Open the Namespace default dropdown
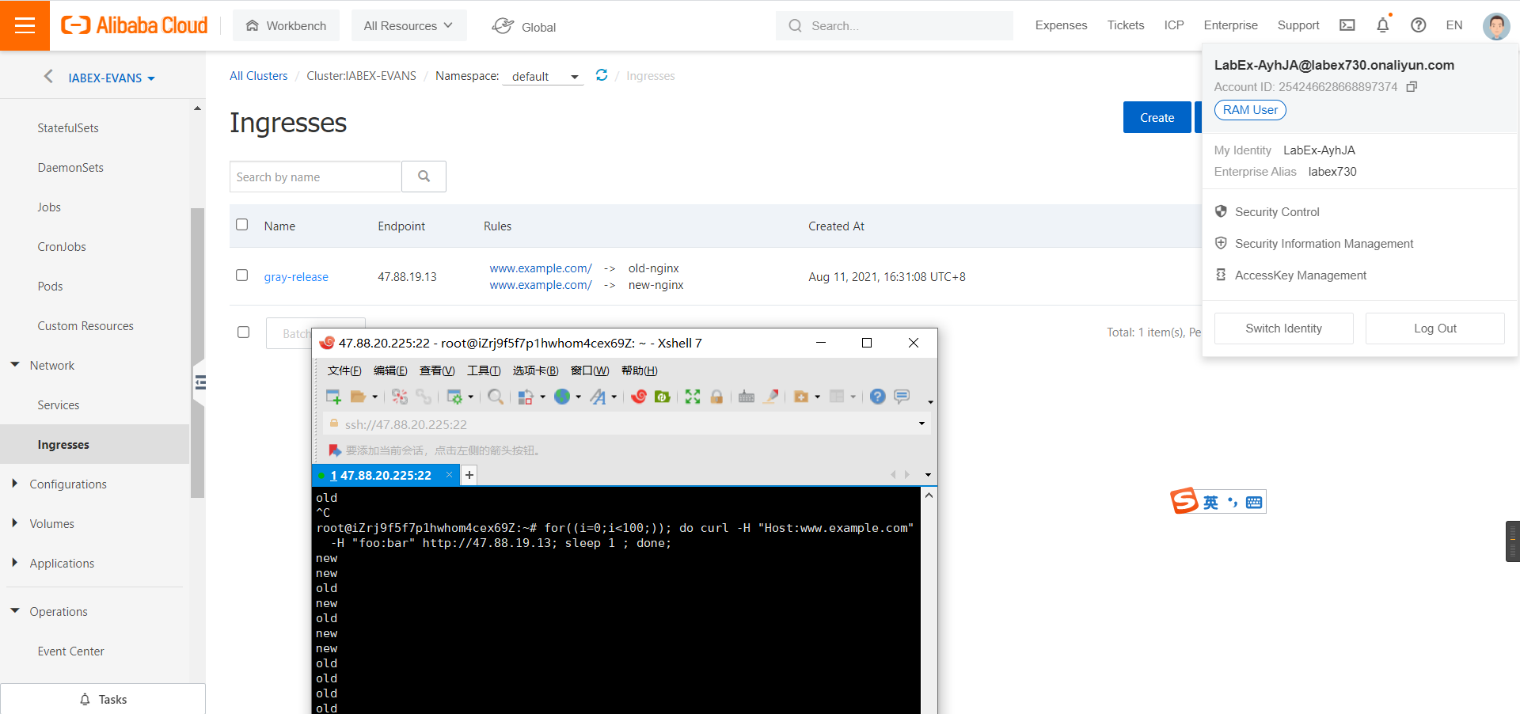The height and width of the screenshot is (714, 1520). 542,76
